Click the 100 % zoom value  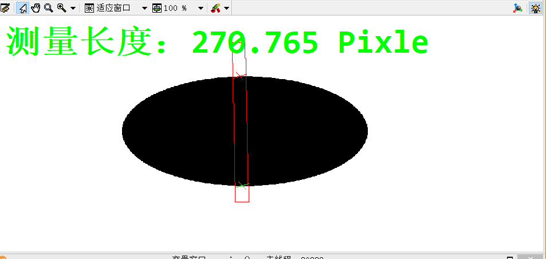coord(175,9)
